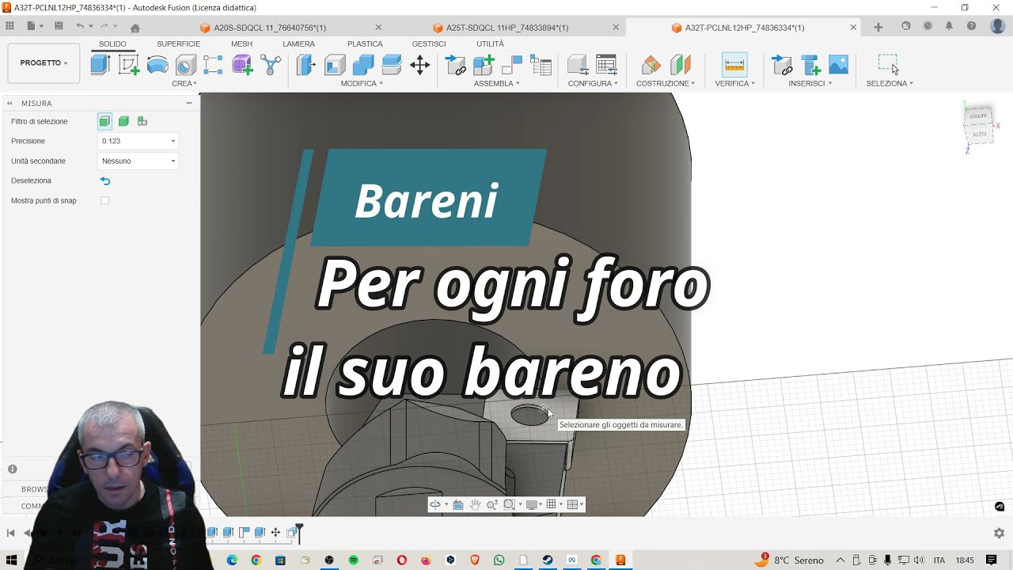Click the Insert Component link icon in Assembla
The image size is (1013, 570).
456,65
